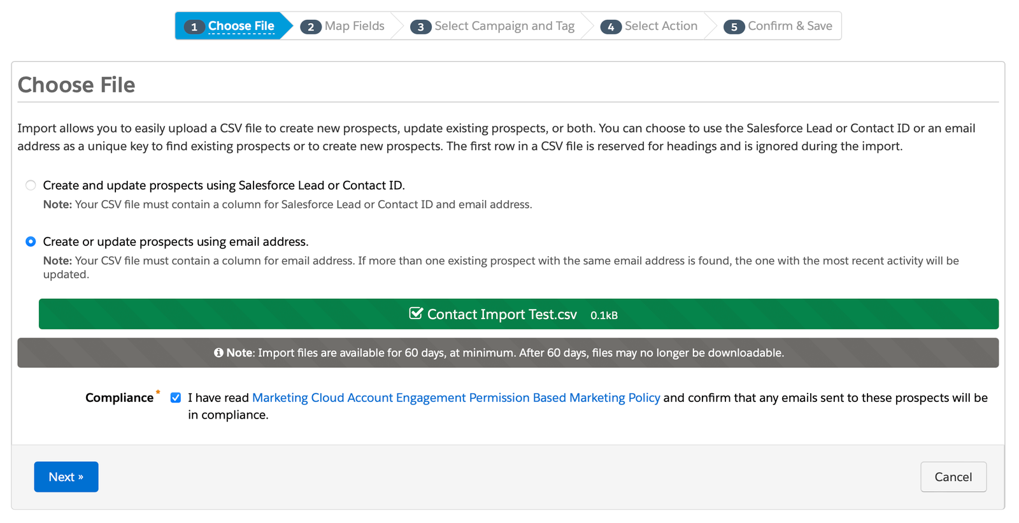Click the step 1 number badge
Screen dimensions: 1019x523
(x=194, y=27)
